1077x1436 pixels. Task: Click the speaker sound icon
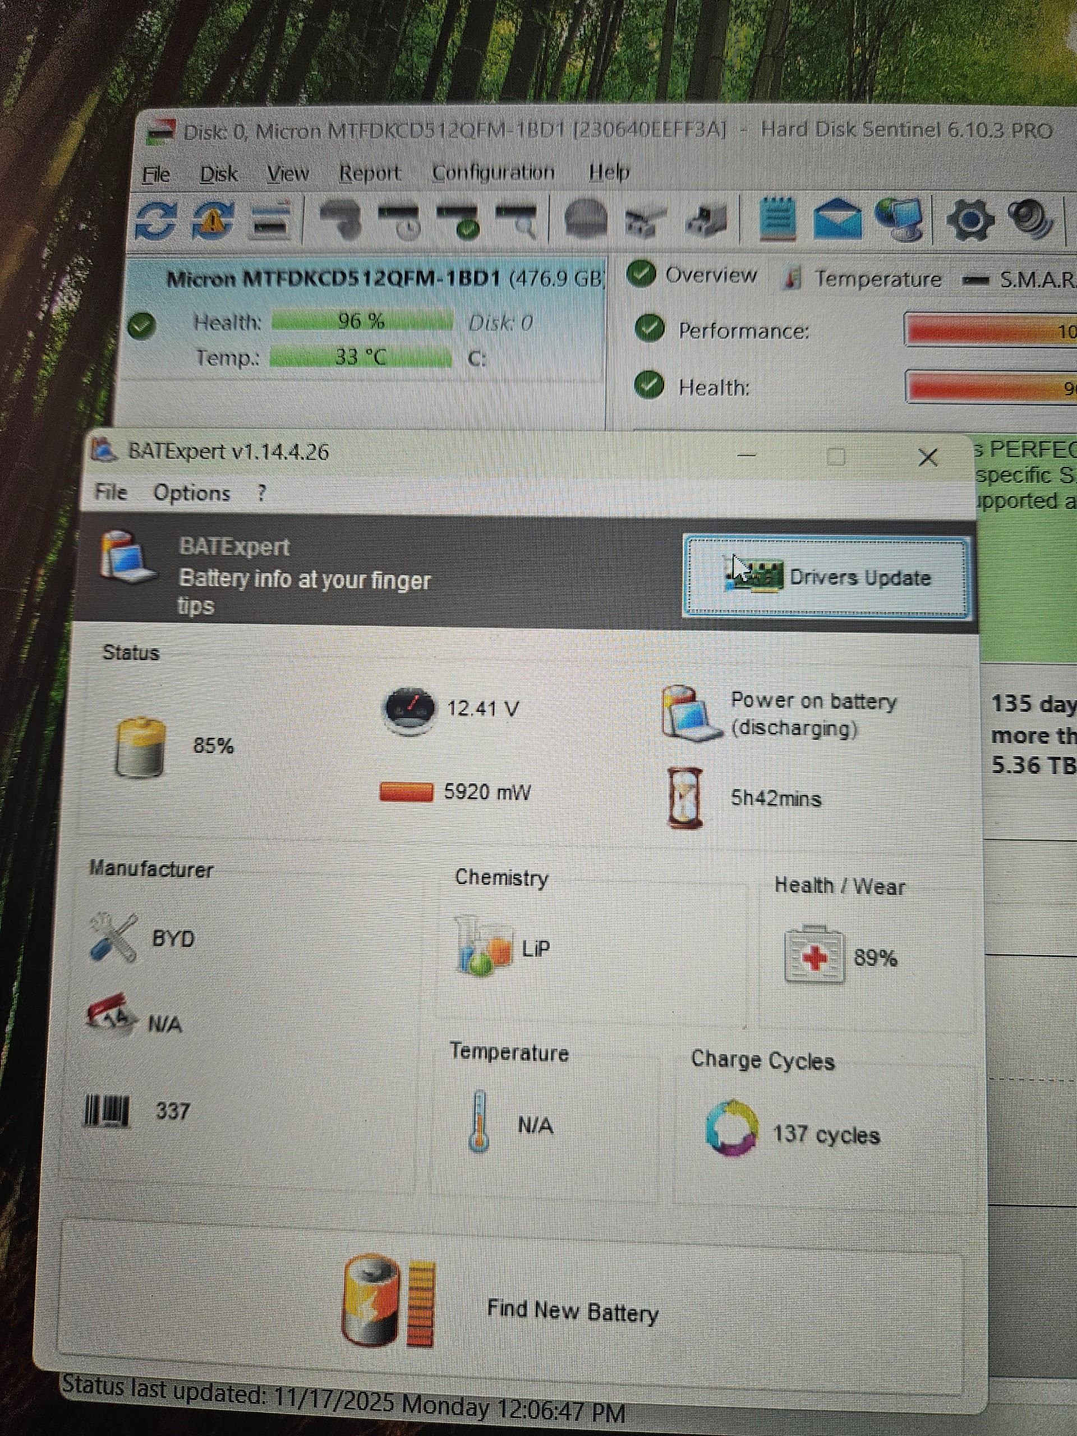click(x=1031, y=219)
